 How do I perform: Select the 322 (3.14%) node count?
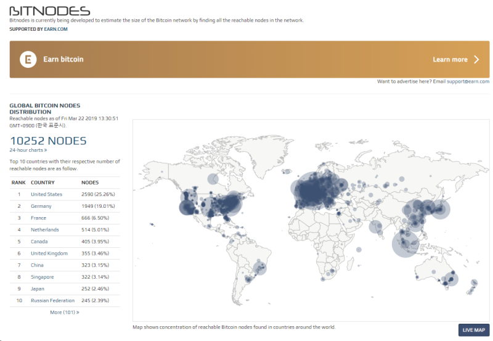coord(96,277)
